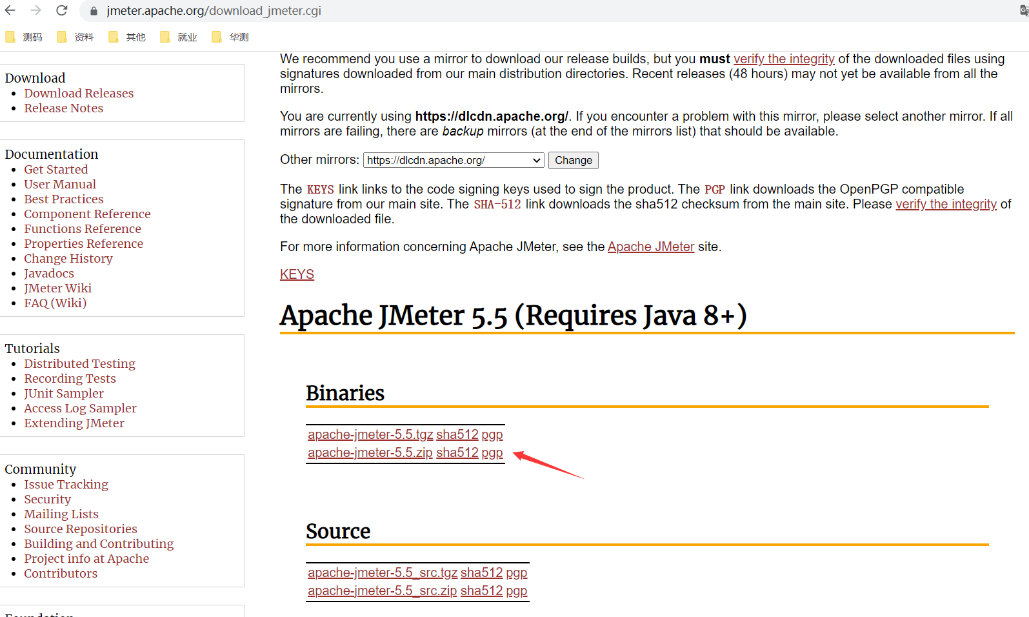1029x617 pixels.
Task: Open Properties Reference link
Action: pyautogui.click(x=83, y=243)
